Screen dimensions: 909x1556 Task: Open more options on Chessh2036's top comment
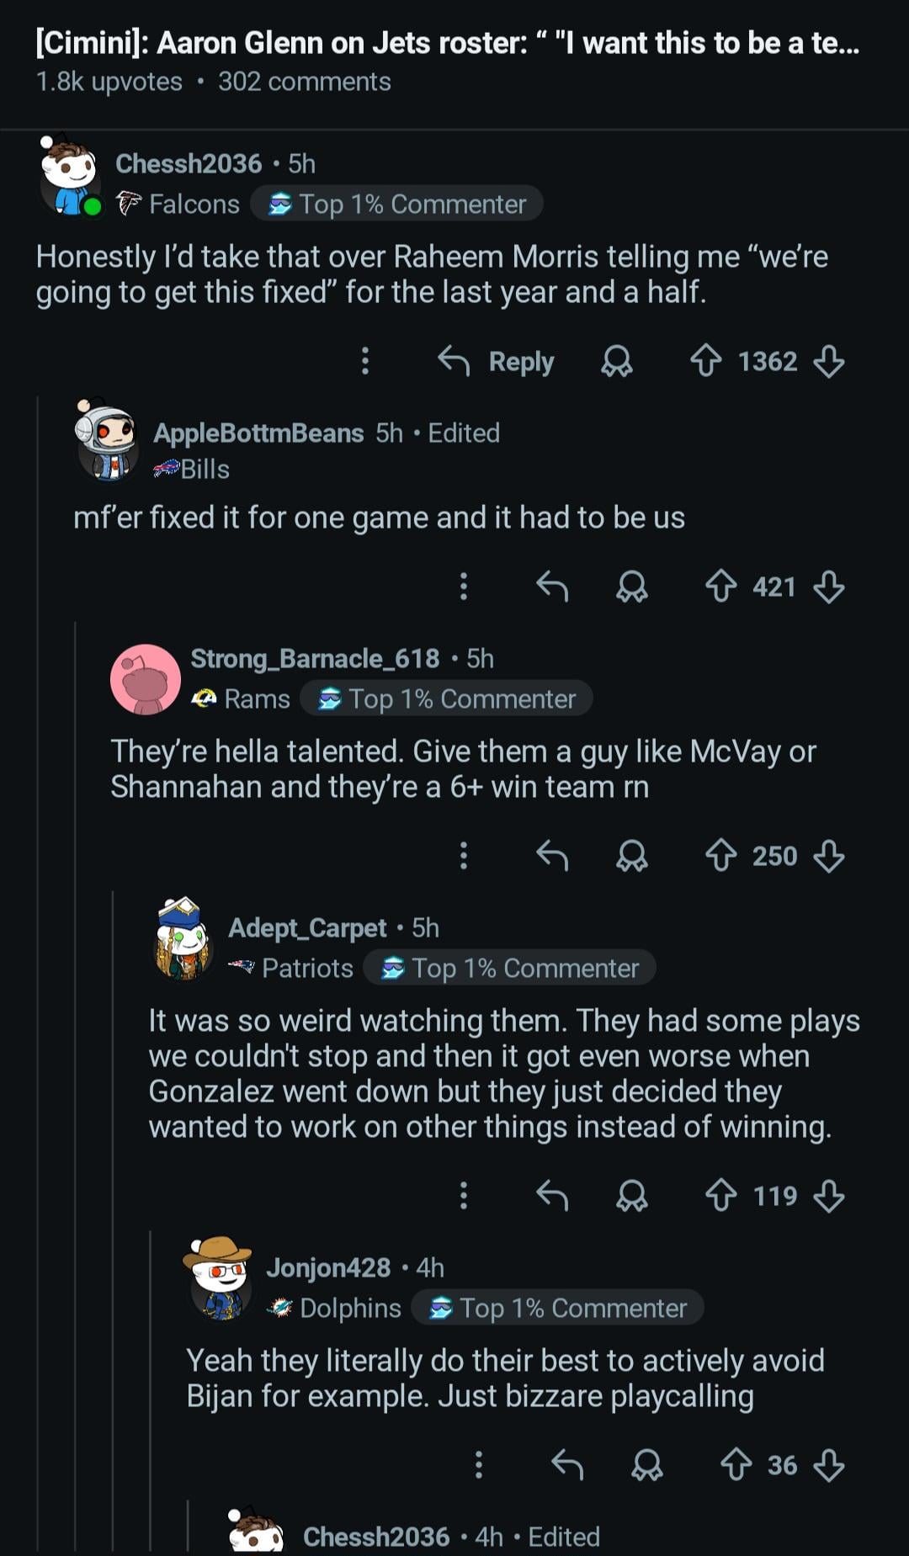(x=364, y=362)
